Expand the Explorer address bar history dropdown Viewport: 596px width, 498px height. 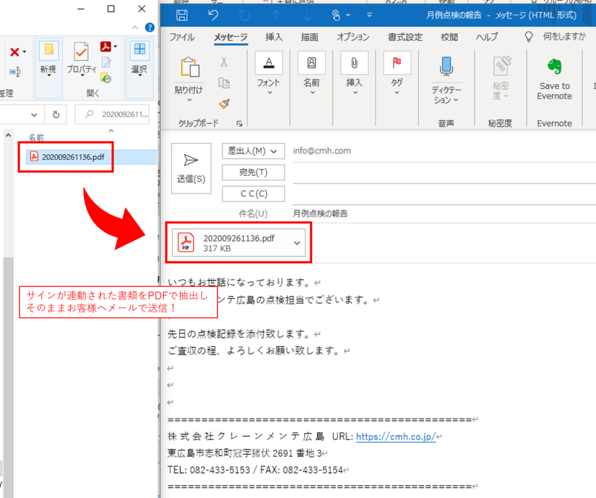click(x=34, y=115)
